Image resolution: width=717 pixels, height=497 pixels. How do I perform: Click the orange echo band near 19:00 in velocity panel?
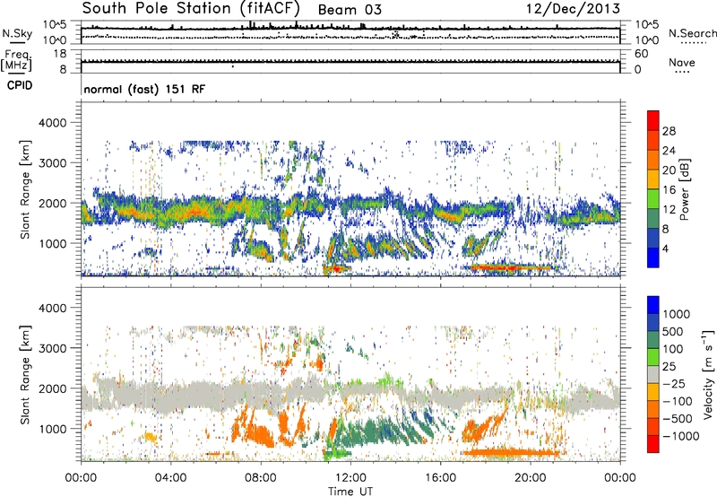tap(510, 453)
